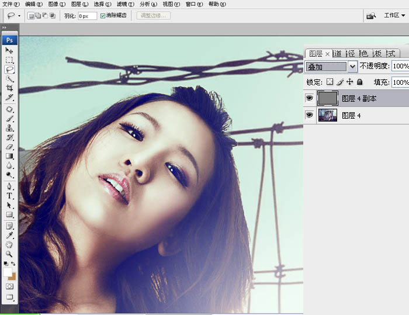
Task: Hide the 图层 4 副本 layer
Action: [309, 98]
